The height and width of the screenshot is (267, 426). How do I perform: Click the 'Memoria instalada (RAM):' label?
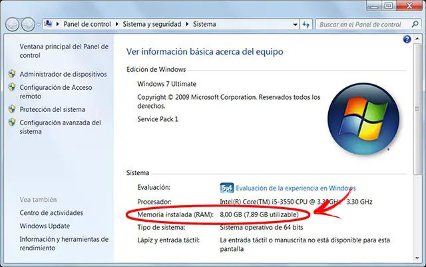175,214
